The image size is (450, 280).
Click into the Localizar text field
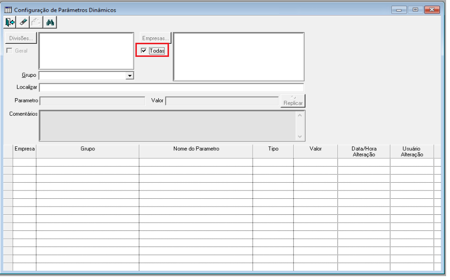pos(171,87)
